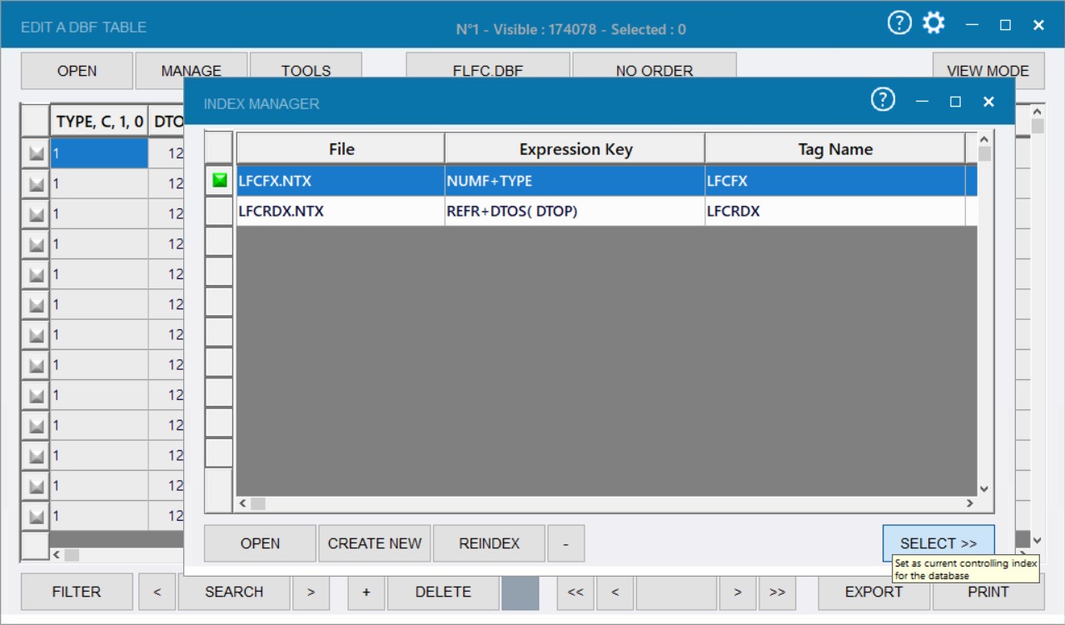
Task: Close the Index Manager dialog
Action: click(x=988, y=102)
